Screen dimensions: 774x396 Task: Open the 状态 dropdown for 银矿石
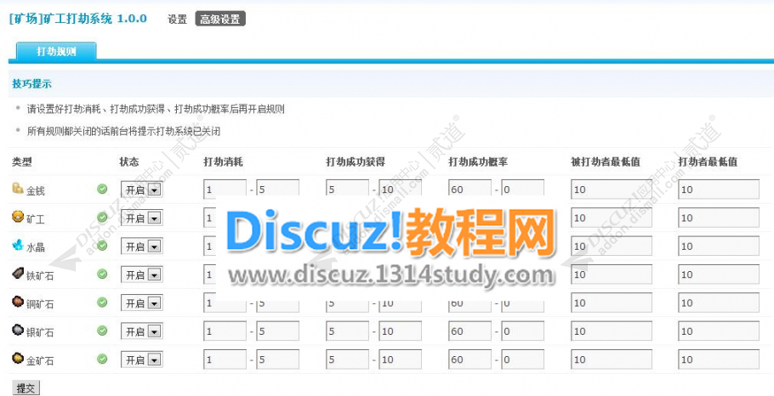tap(142, 331)
